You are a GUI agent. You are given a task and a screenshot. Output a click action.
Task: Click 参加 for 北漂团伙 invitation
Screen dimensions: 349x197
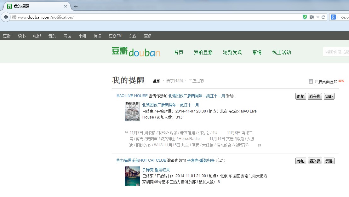tap(301, 96)
